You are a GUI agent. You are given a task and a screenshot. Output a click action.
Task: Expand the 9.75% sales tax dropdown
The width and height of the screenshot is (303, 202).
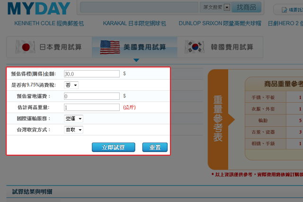[x=71, y=85]
